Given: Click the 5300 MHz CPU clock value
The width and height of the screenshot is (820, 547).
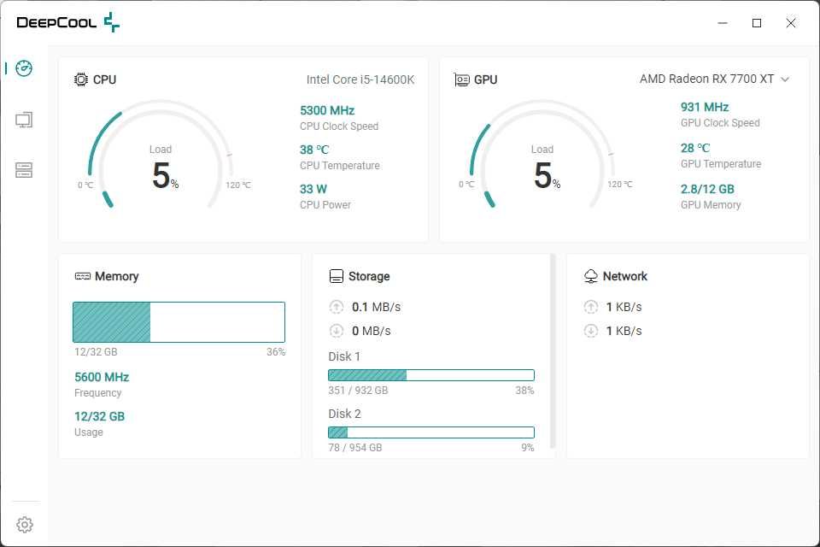Looking at the screenshot, I should coord(327,110).
